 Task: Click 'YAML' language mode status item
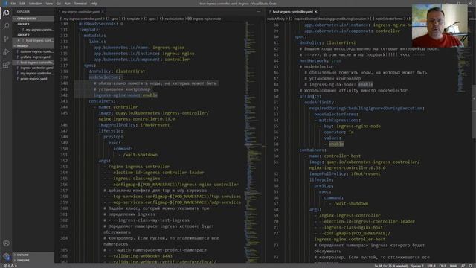point(453,266)
